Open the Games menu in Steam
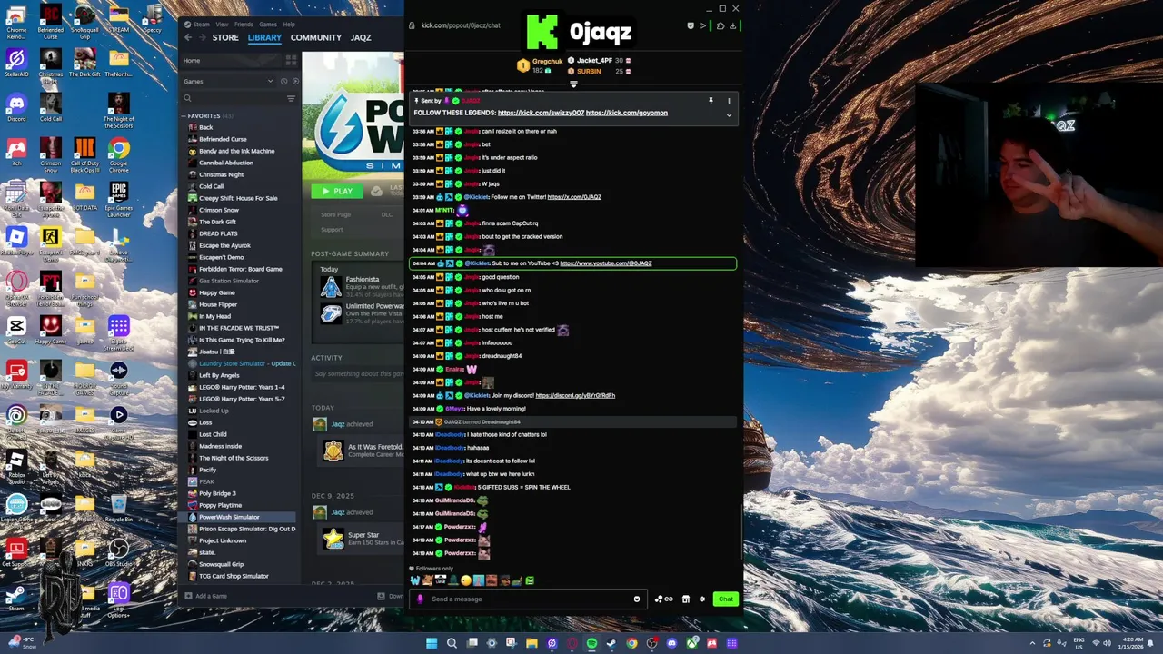This screenshot has width=1163, height=654. [268, 25]
